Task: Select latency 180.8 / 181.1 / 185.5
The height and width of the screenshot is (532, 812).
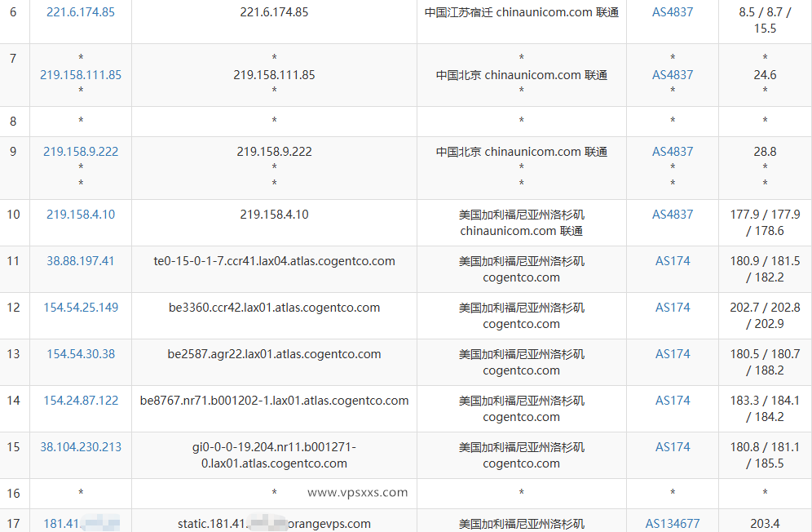Action: [x=765, y=455]
